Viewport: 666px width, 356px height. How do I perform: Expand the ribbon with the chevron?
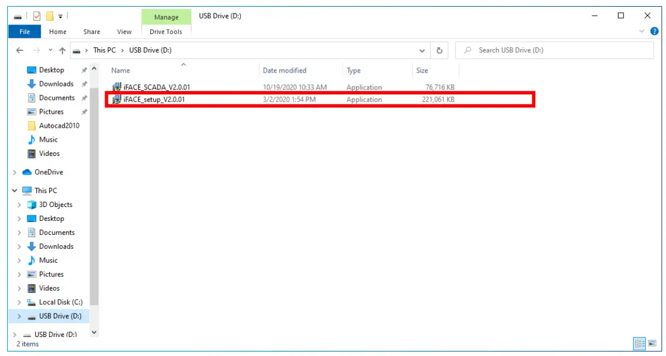[x=642, y=31]
